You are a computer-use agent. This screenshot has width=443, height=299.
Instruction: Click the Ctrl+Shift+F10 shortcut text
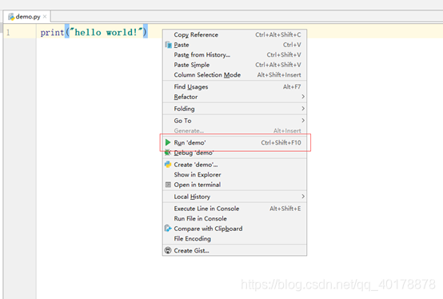[x=281, y=142]
